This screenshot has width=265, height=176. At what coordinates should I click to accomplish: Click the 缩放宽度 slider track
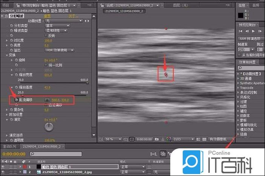click(54, 83)
